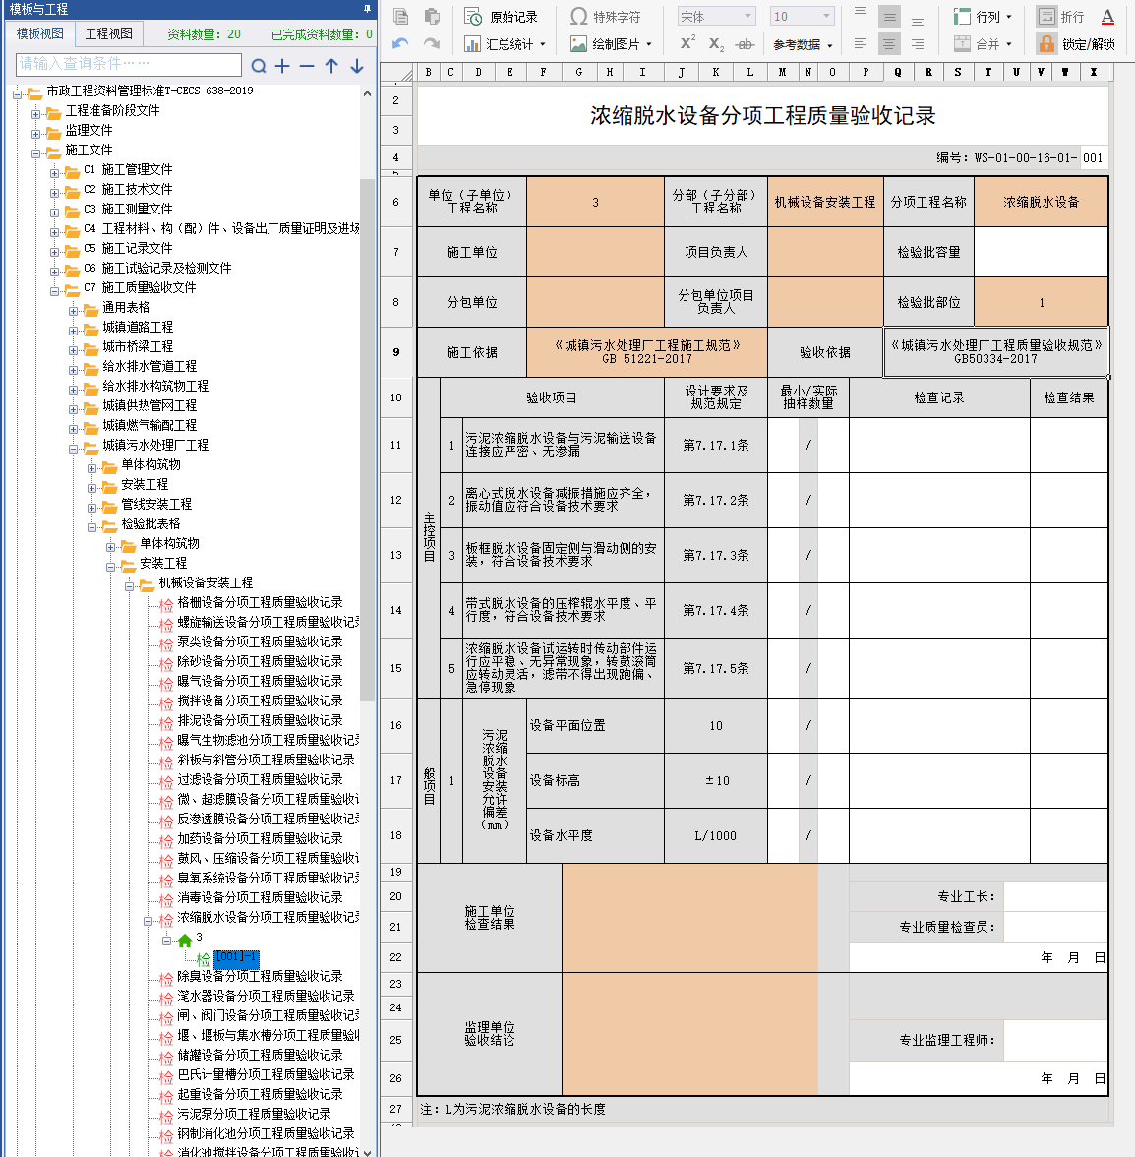
Task: Click the search query input field
Action: pyautogui.click(x=128, y=64)
